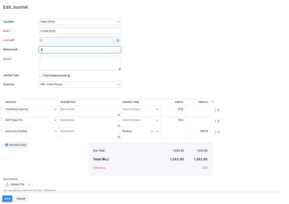Viewport: 289px width, 204px height.
Task: Remove the IGST Input 5% row
Action: point(219,121)
